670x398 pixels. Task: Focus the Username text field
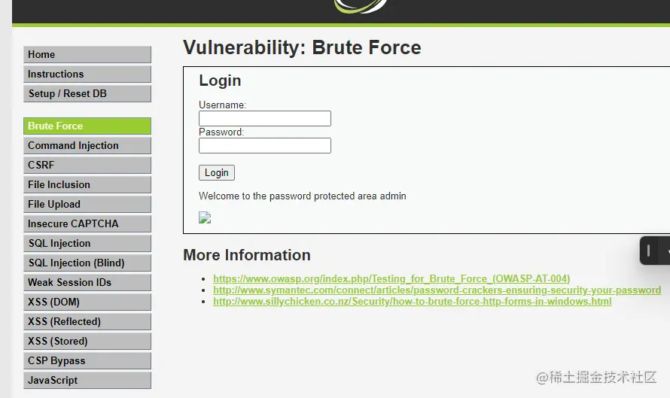point(264,119)
